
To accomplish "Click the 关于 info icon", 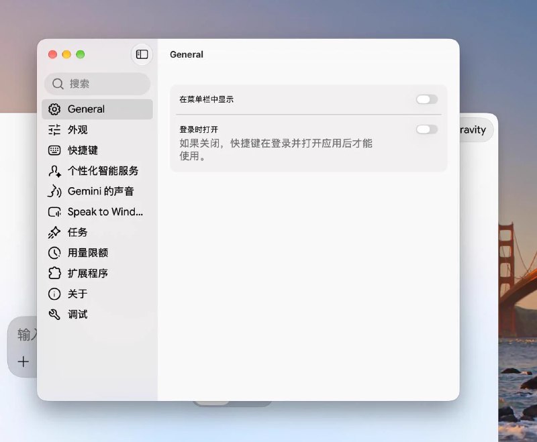I will (54, 294).
